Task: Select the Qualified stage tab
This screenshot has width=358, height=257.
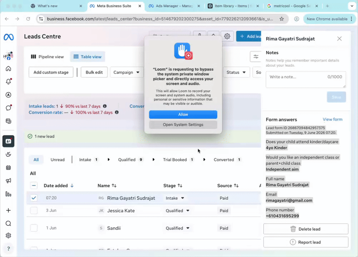Action: (x=130, y=160)
